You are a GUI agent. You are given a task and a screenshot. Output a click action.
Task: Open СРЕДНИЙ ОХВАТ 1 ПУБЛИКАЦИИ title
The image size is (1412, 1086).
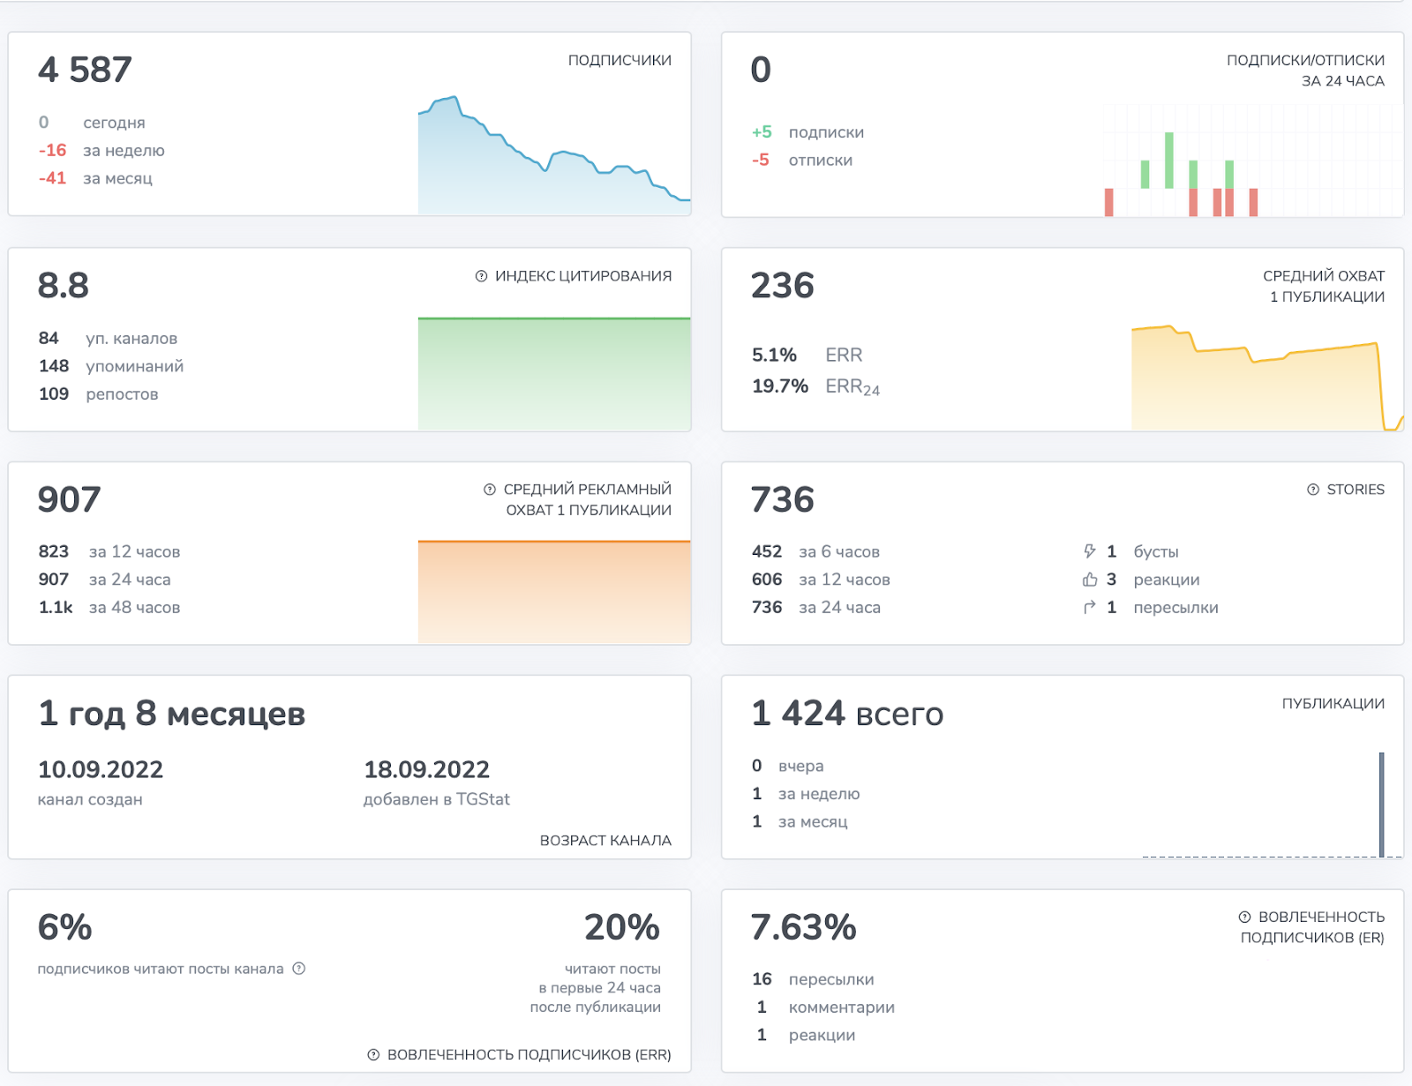(x=1323, y=286)
